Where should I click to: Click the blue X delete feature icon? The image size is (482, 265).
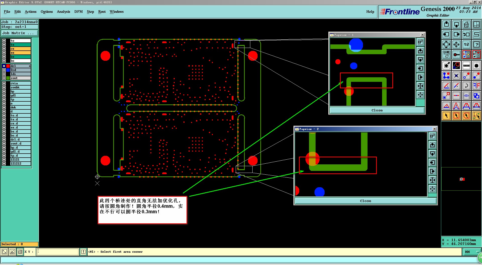click(456, 76)
